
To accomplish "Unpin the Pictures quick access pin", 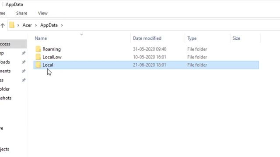I will (x=24, y=80).
